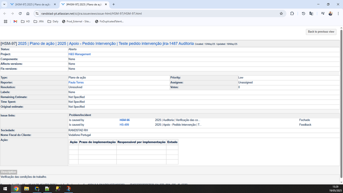Click the 'Responsável por implementação' column header

coord(141,142)
